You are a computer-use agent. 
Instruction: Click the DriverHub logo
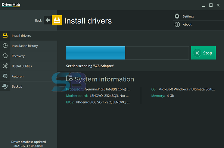click(11, 5)
